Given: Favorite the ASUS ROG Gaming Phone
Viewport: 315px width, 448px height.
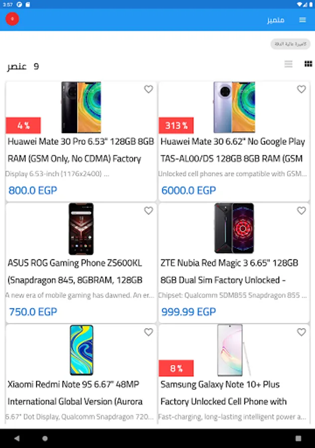Looking at the screenshot, I should [148, 211].
